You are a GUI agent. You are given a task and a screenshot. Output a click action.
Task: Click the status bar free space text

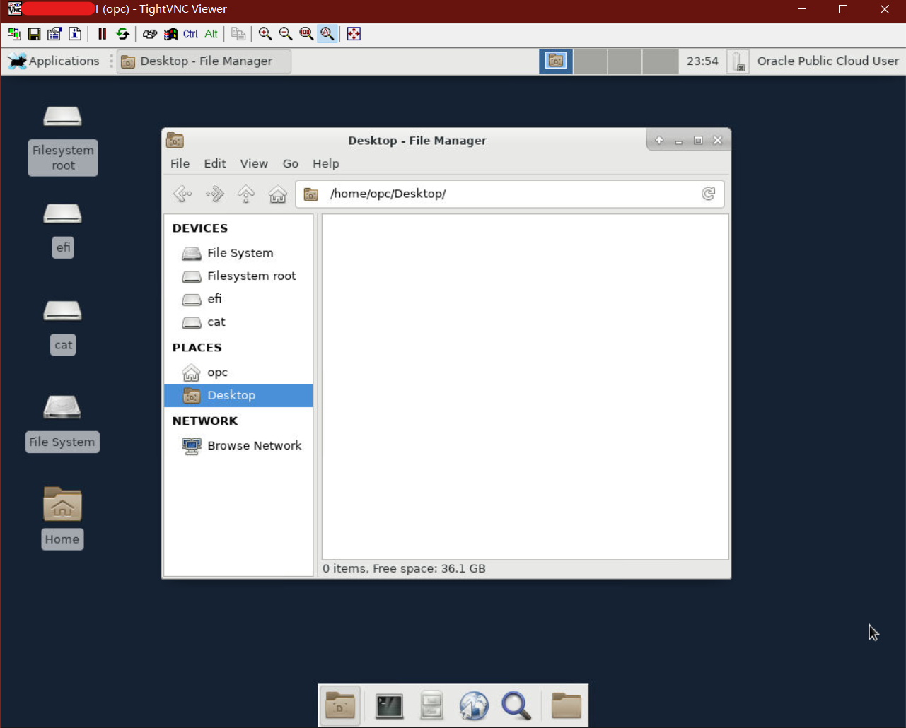[404, 568]
